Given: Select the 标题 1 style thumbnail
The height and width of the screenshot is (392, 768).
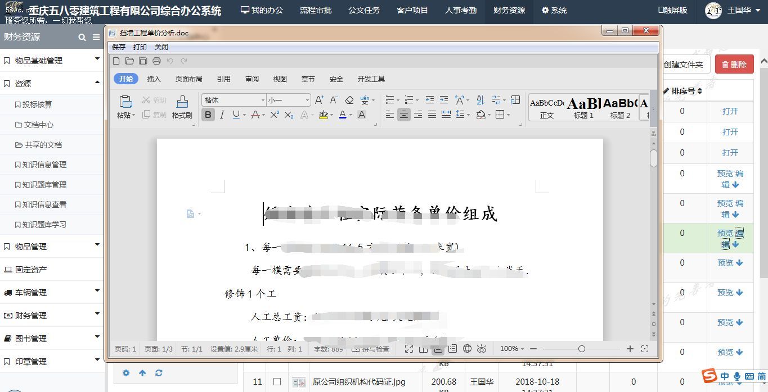Looking at the screenshot, I should 583,108.
